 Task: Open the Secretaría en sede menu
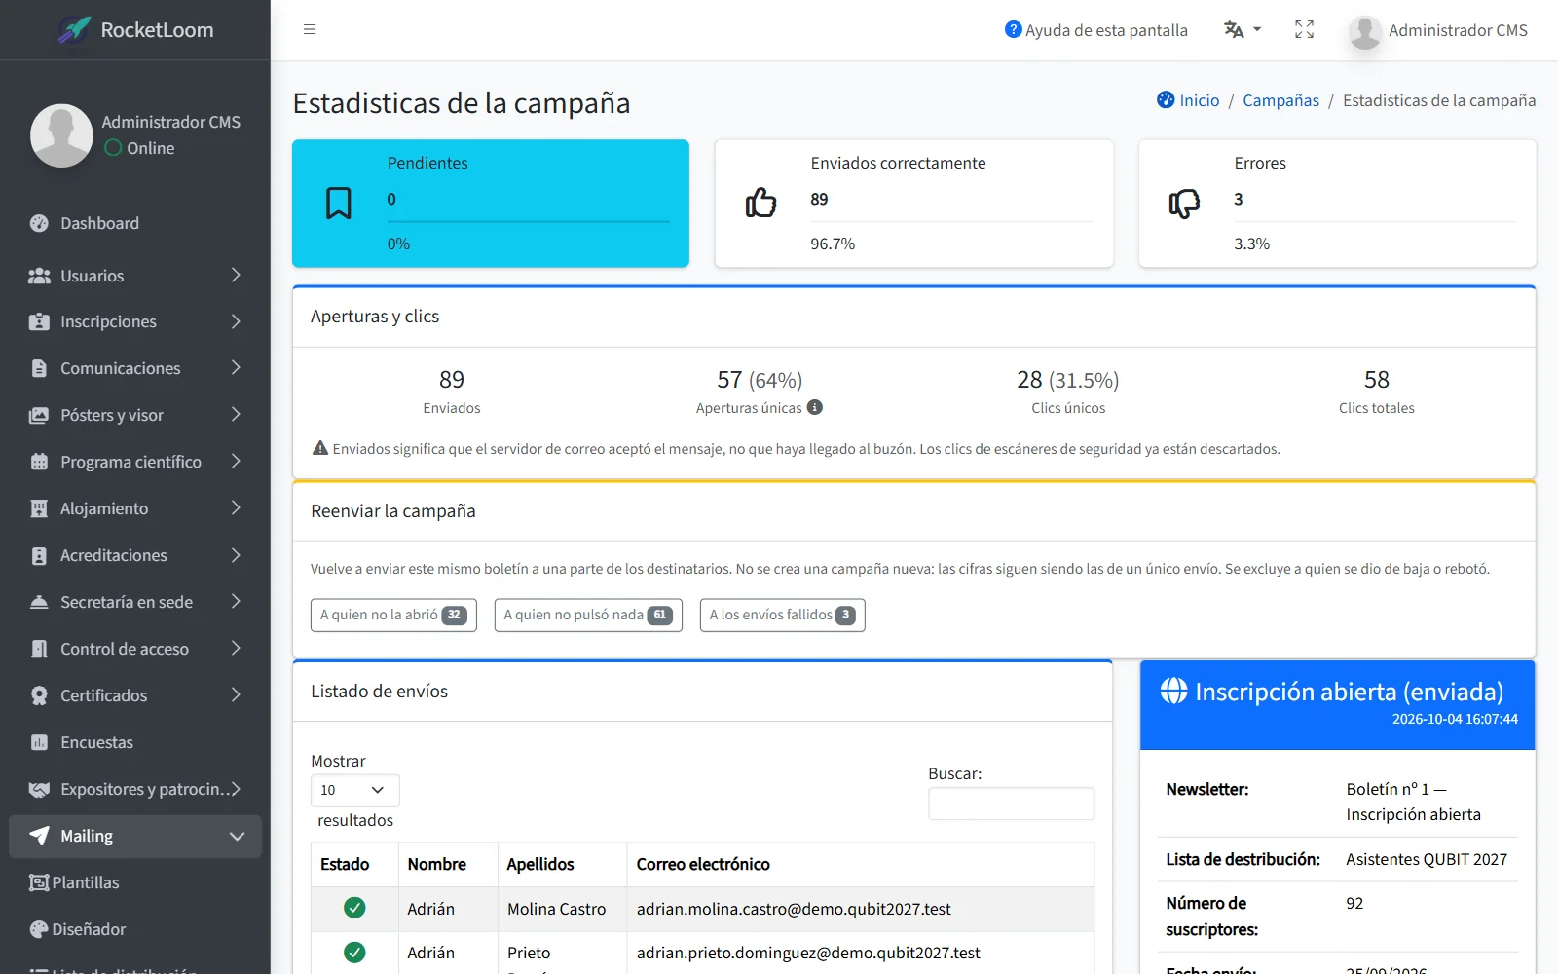[135, 602]
